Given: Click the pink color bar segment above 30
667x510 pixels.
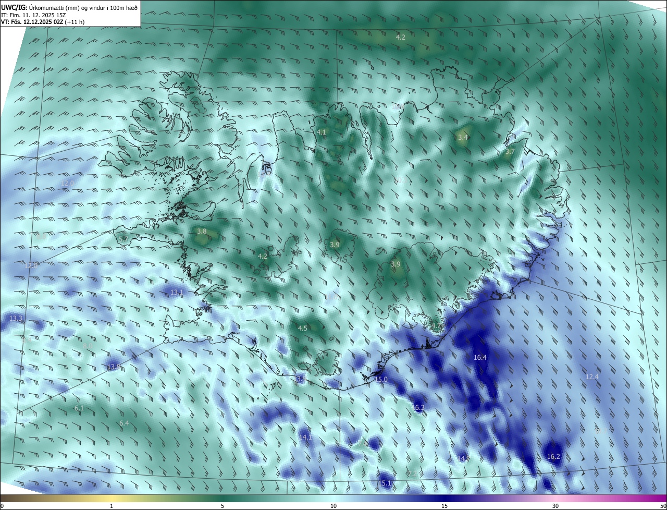Looking at the screenshot, I should 555,498.
